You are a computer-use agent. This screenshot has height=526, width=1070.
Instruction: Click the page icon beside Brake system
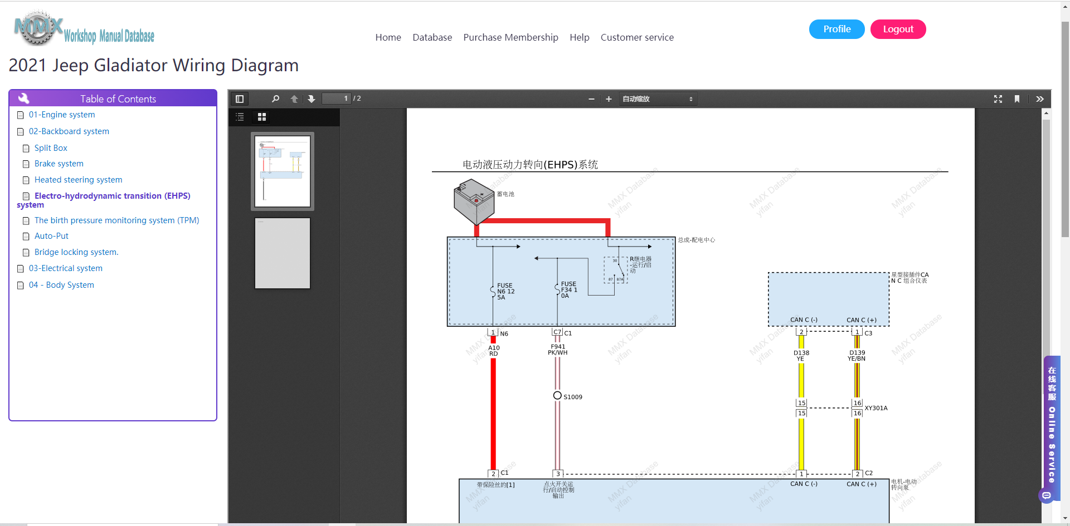click(26, 164)
